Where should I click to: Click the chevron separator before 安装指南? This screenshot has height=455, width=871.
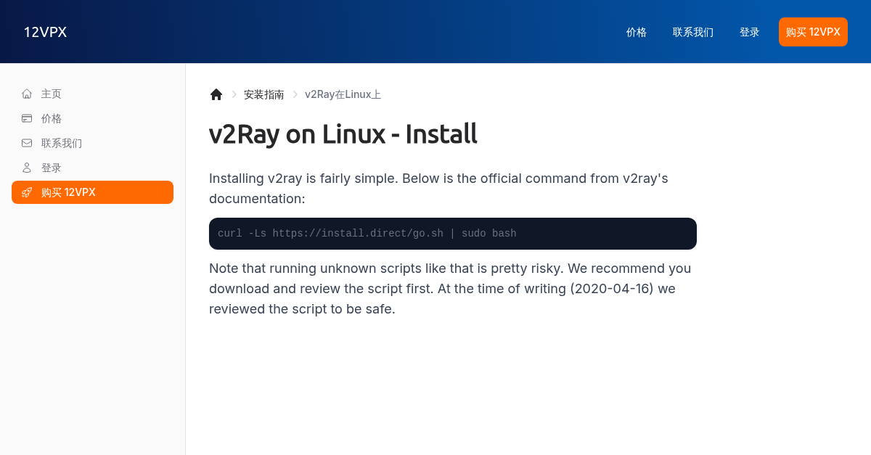234,94
